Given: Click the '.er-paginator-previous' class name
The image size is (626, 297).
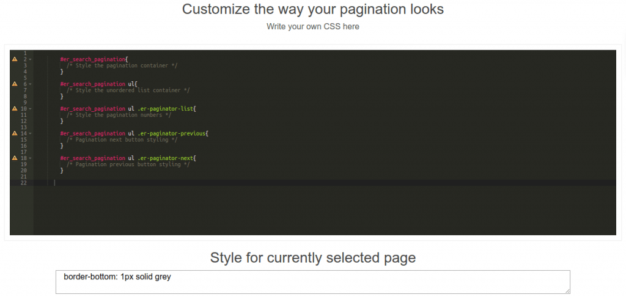Looking at the screenshot, I should click(x=171, y=133).
